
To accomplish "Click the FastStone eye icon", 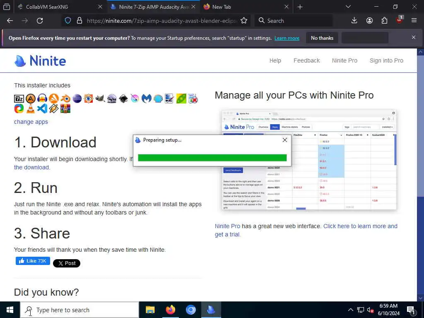I will 89,99.
